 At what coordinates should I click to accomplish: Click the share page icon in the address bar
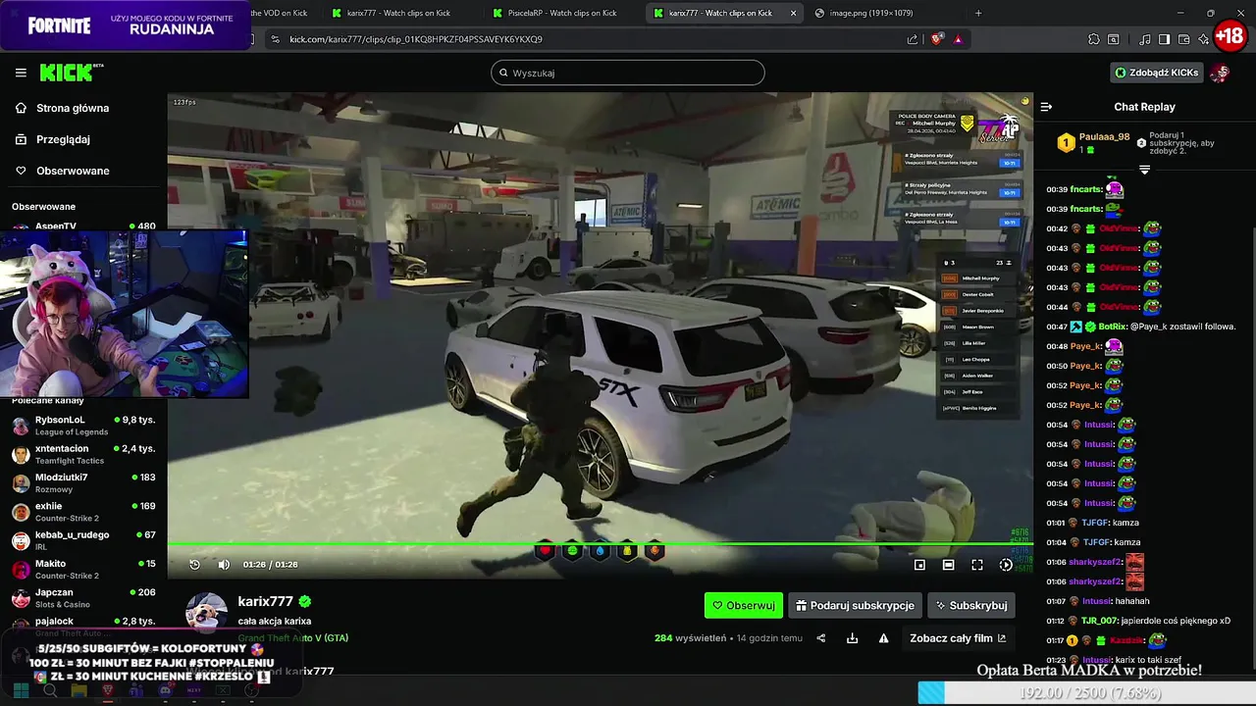click(913, 39)
